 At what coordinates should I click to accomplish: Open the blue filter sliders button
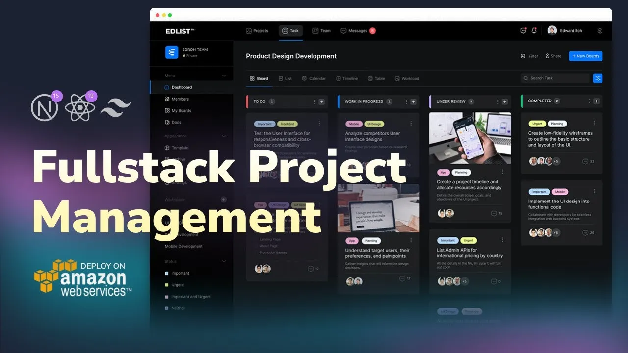coord(598,78)
